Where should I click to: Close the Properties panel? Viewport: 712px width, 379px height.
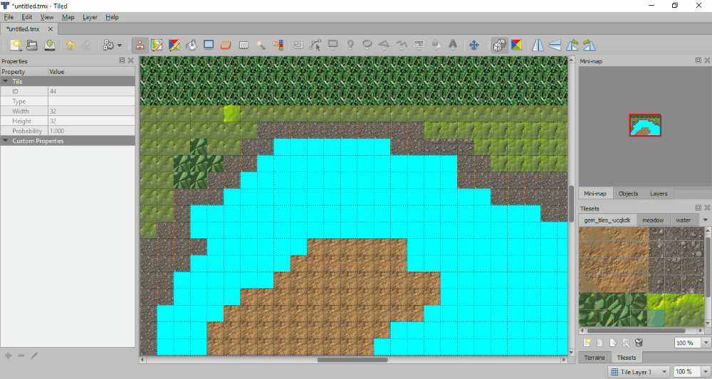pyautogui.click(x=131, y=60)
